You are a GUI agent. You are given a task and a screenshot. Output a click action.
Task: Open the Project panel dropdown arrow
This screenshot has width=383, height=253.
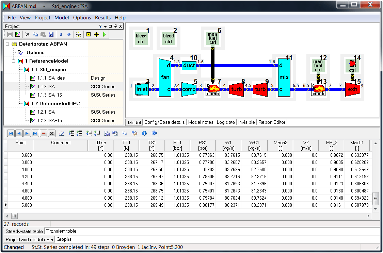pos(105,26)
